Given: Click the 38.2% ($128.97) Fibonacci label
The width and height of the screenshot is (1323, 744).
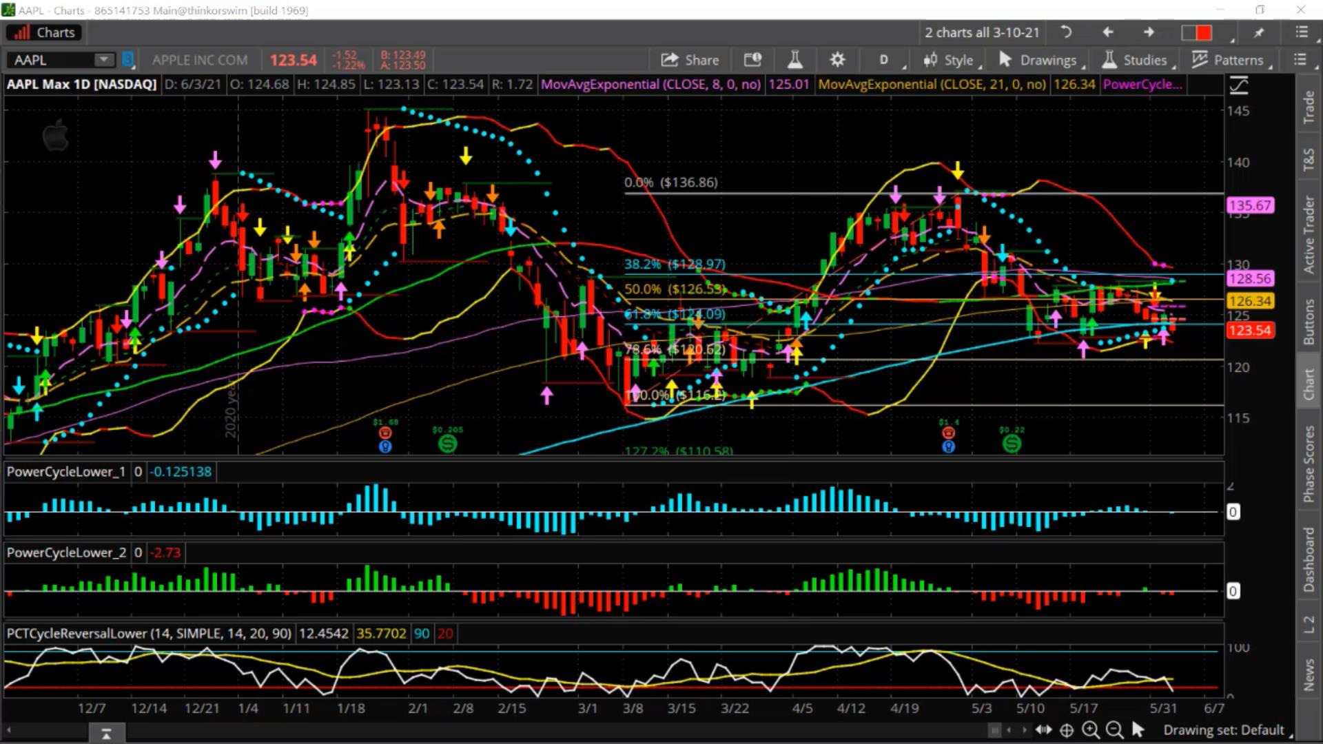Looking at the screenshot, I should point(675,264).
